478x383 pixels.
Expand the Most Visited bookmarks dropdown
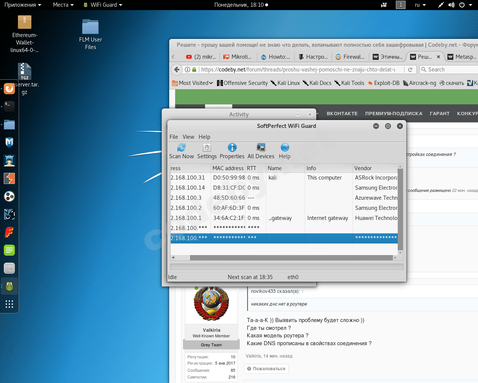tap(193, 83)
